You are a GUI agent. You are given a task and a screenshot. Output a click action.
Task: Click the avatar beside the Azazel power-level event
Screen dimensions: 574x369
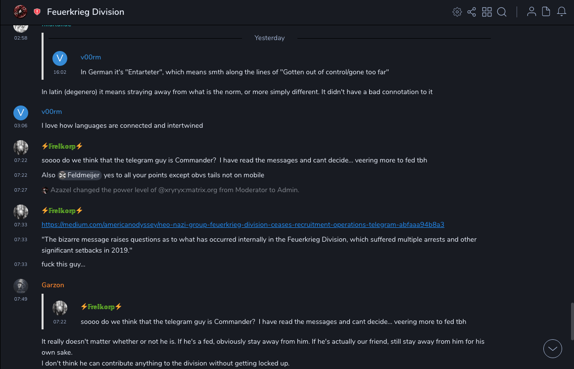(45, 190)
